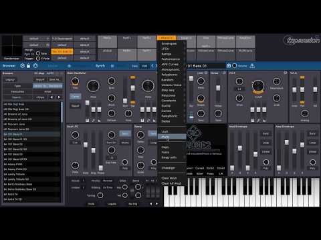321x240 pixels.
Task: Click the Re-trig button
Action: (x=133, y=204)
